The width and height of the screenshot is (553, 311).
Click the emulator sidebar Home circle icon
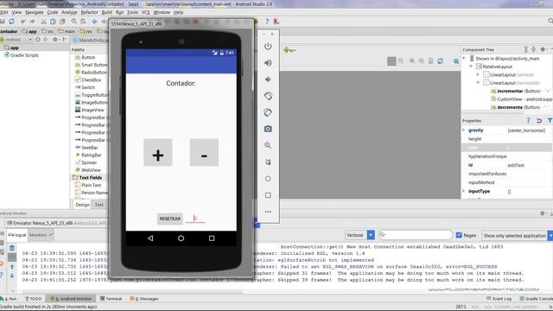click(268, 179)
